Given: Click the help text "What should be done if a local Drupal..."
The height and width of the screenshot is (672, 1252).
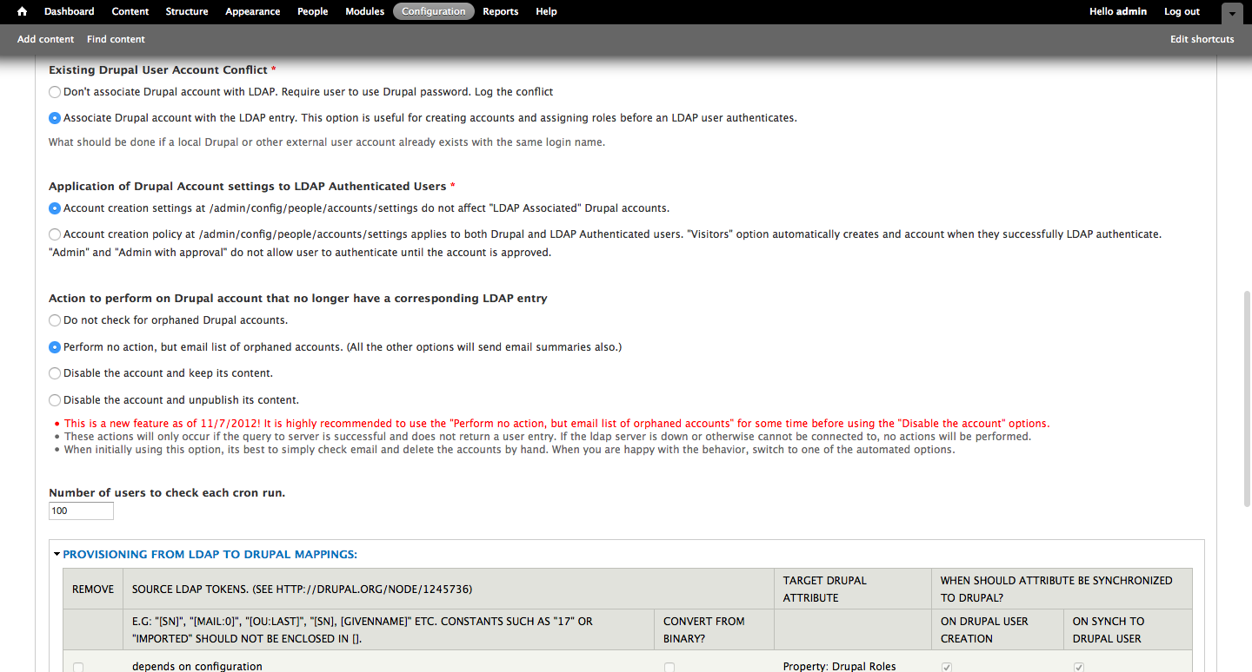Looking at the screenshot, I should 327,142.
